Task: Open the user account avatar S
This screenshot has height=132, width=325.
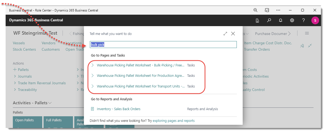Action: [x=315, y=21]
